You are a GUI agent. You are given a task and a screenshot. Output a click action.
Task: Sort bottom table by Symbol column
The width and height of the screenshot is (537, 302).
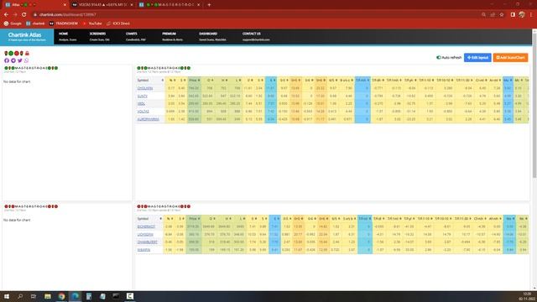pos(149,218)
